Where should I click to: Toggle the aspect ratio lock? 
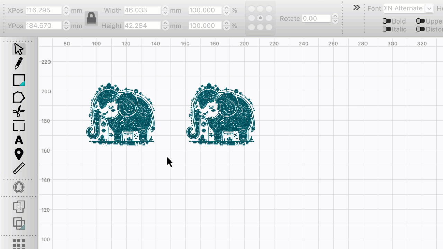click(91, 18)
